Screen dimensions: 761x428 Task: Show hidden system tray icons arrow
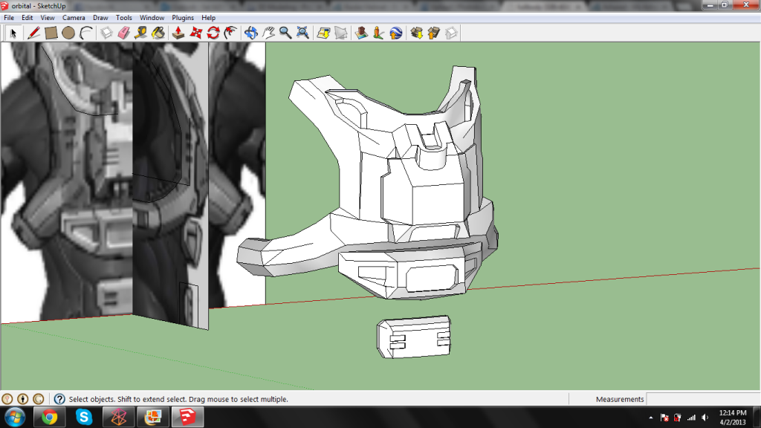(651, 418)
